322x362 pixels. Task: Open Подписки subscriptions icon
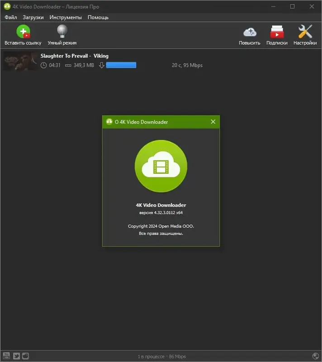point(277,32)
